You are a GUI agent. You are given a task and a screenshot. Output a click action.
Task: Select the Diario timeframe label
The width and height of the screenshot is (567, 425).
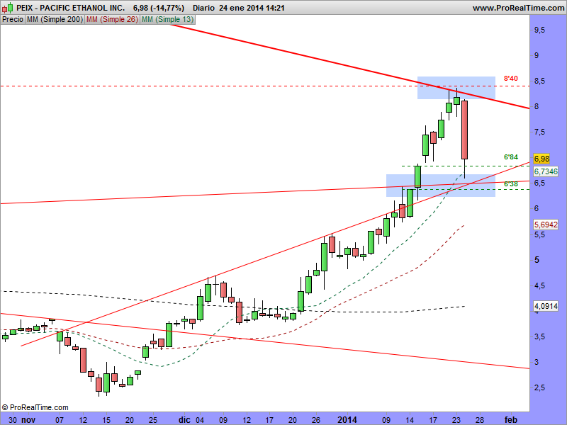pyautogui.click(x=203, y=8)
